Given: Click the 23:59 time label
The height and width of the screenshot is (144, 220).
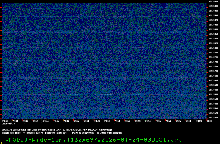Looking at the screenshot, I should point(199,121).
